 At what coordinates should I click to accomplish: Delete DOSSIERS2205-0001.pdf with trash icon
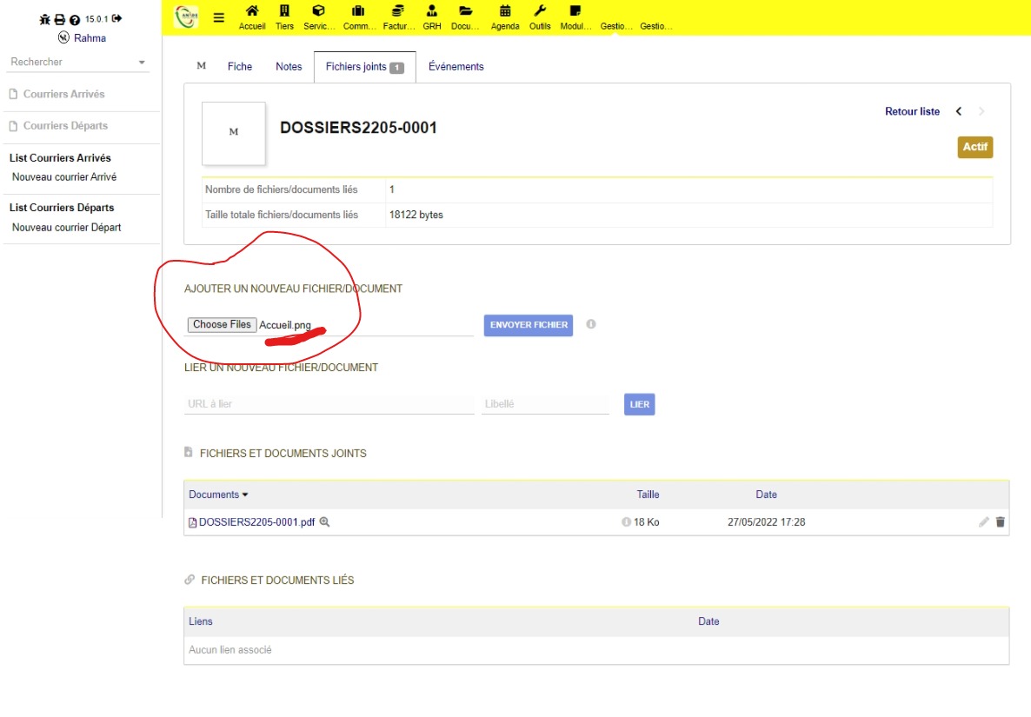click(1000, 521)
